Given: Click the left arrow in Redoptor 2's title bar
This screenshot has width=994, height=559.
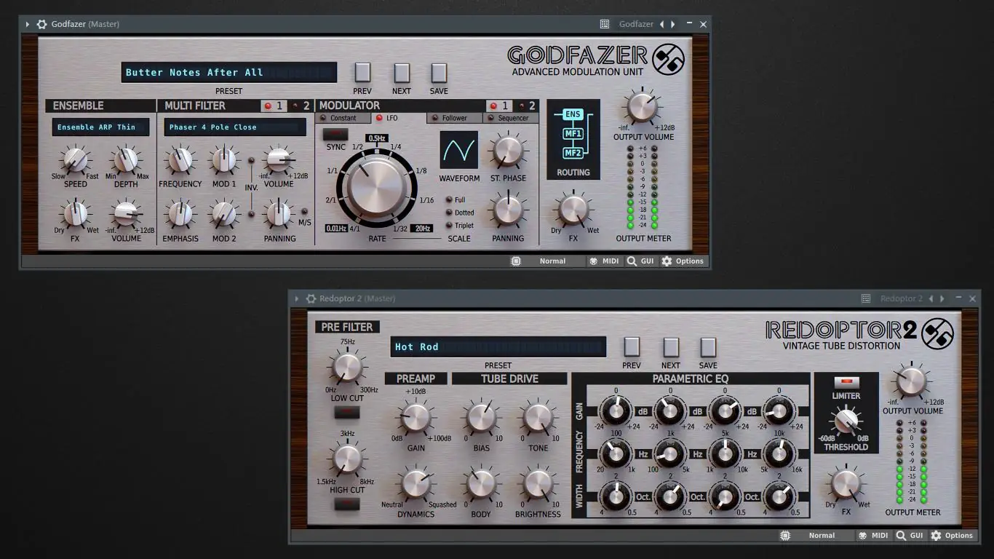Looking at the screenshot, I should pos(931,298).
